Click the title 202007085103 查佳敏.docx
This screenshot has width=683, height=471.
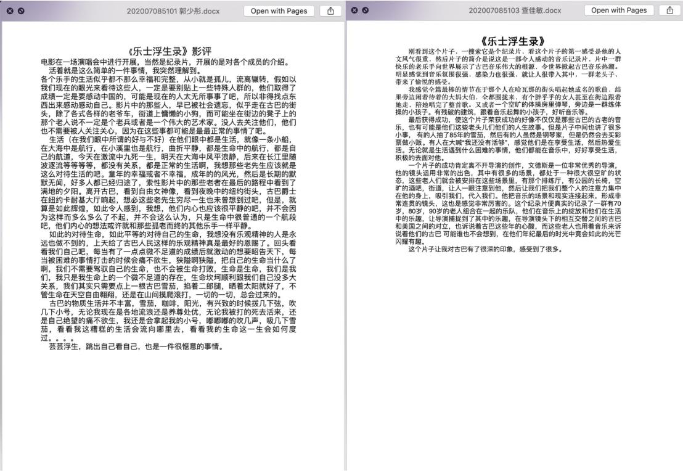coord(515,10)
